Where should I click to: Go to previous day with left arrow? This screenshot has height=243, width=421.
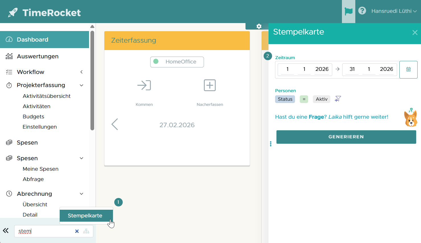pos(115,124)
